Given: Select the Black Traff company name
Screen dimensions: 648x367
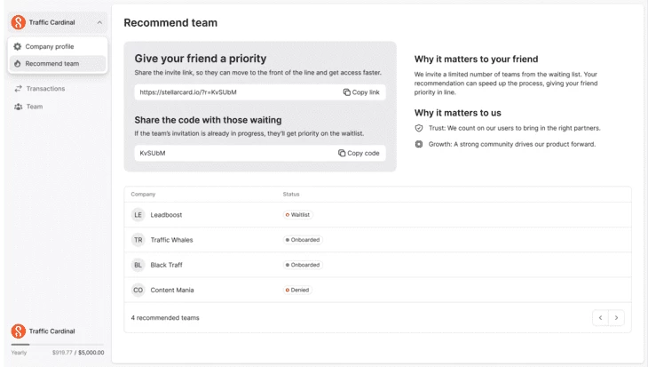Looking at the screenshot, I should pyautogui.click(x=166, y=265).
